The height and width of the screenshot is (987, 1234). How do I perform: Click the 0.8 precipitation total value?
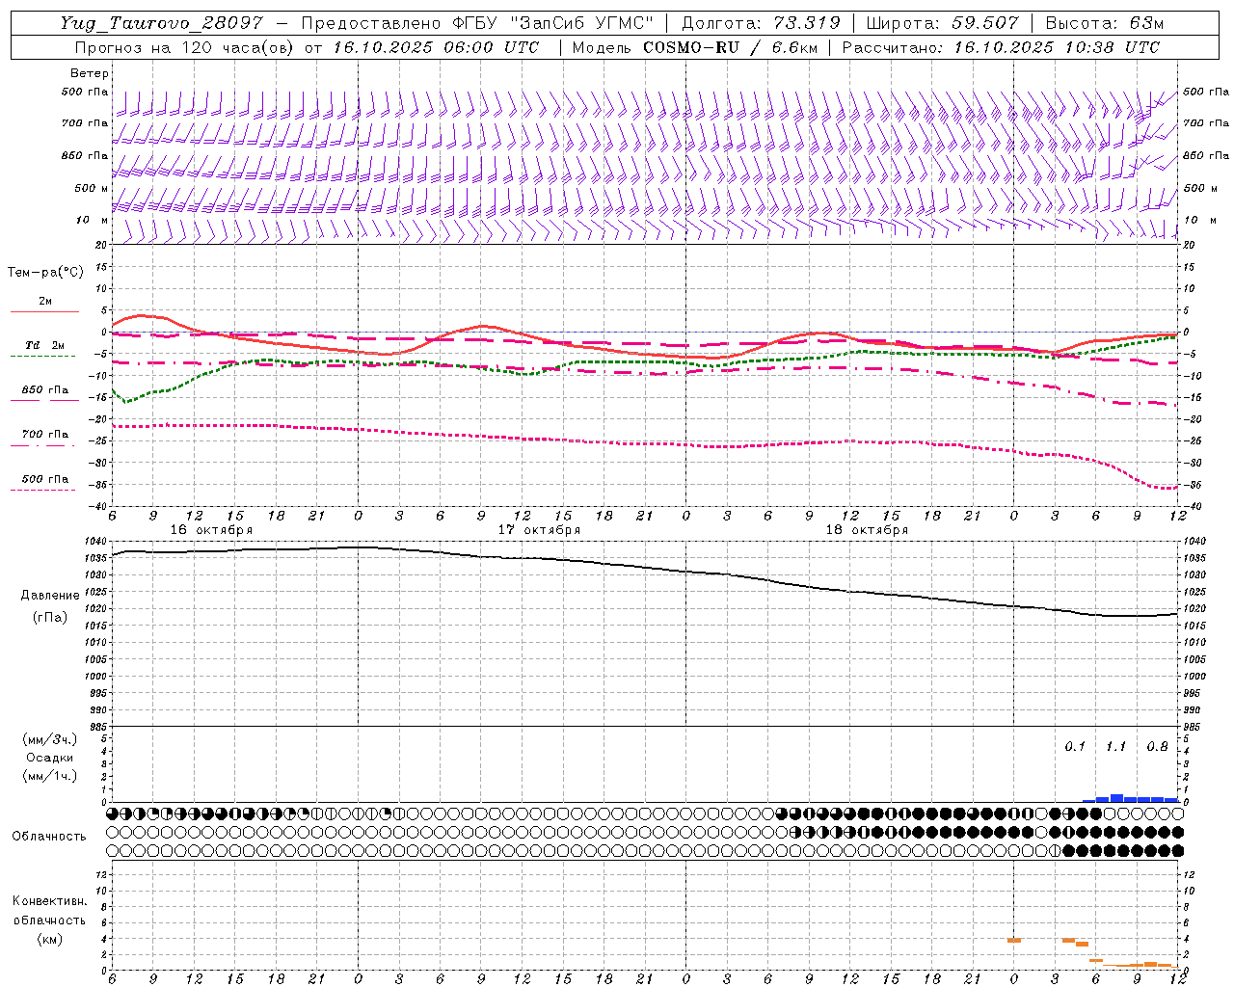pyautogui.click(x=1157, y=747)
